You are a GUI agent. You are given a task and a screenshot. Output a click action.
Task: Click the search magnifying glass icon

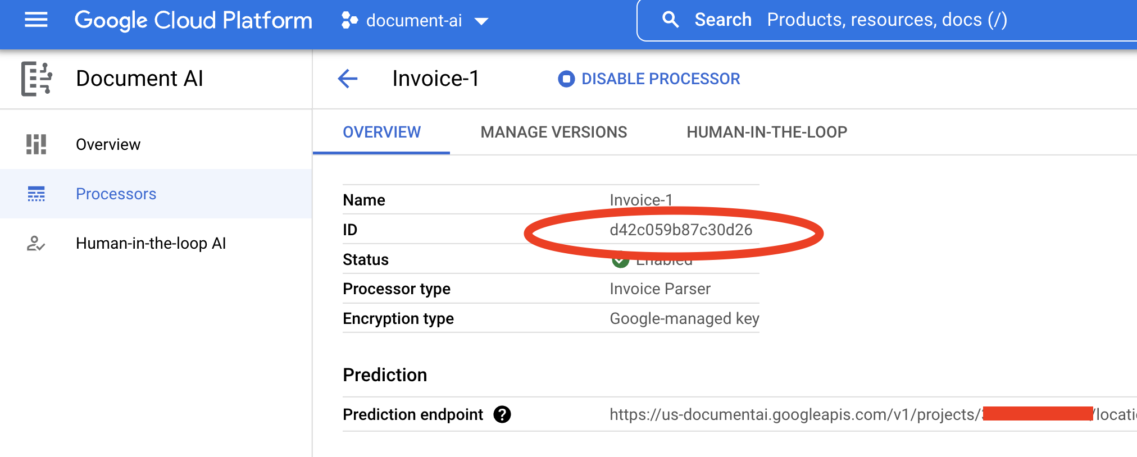[x=670, y=20]
